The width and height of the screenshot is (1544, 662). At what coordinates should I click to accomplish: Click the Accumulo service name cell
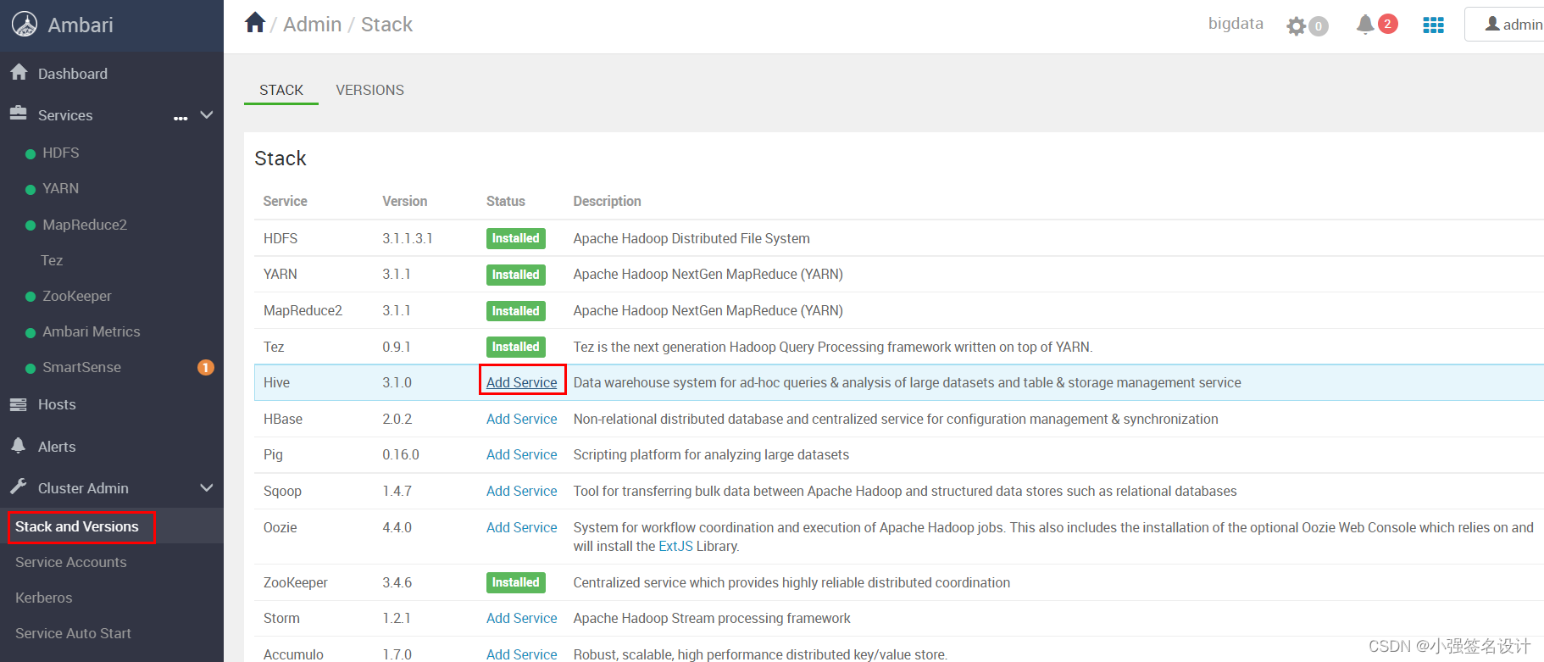(294, 654)
